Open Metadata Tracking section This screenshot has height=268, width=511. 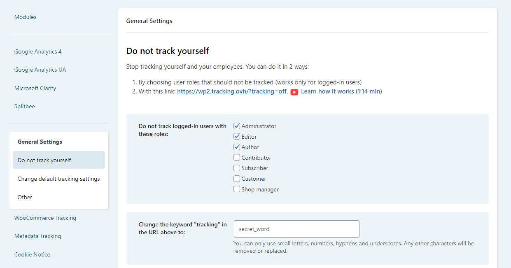[x=37, y=236]
